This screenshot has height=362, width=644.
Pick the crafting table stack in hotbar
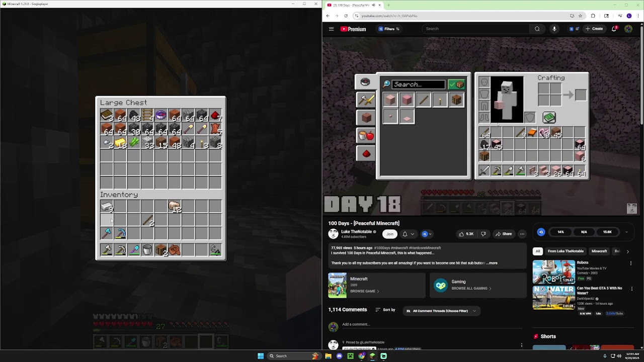160,250
